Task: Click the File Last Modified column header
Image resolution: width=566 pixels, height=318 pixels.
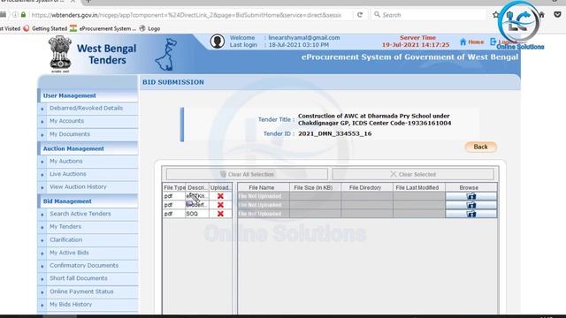Action: 418,187
